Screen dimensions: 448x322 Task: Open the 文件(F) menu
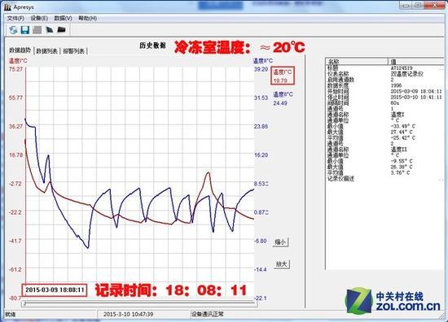click(x=15, y=18)
